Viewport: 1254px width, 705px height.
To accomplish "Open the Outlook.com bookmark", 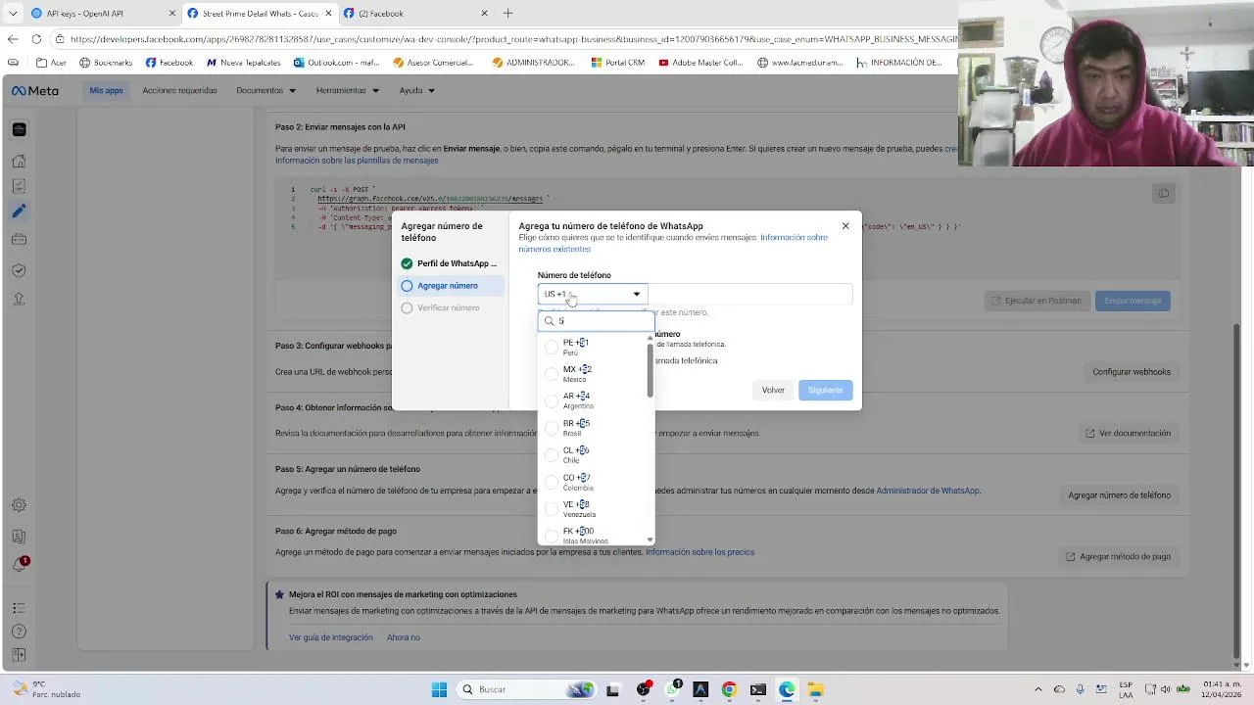I will (336, 63).
